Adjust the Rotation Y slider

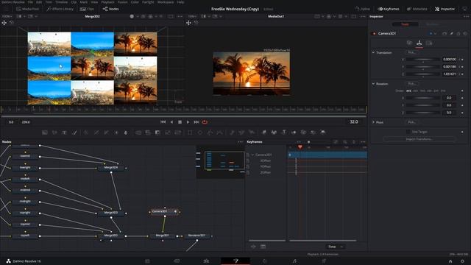coord(423,105)
